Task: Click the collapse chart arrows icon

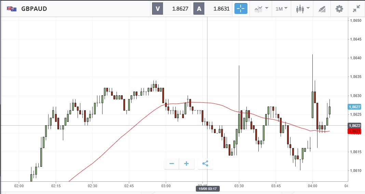Action: coord(356,9)
